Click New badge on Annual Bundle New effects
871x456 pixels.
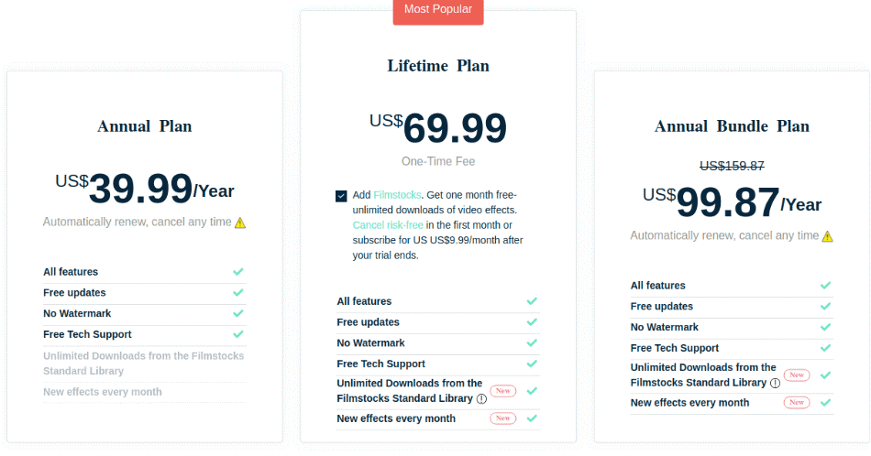pyautogui.click(x=797, y=402)
